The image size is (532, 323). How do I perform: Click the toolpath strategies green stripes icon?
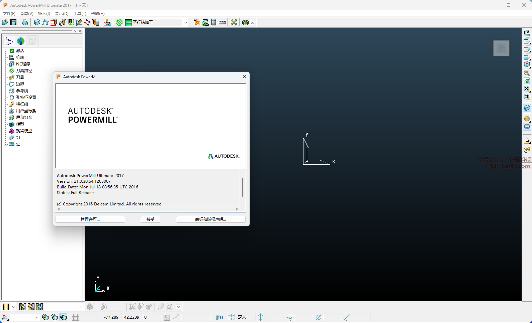click(x=119, y=22)
